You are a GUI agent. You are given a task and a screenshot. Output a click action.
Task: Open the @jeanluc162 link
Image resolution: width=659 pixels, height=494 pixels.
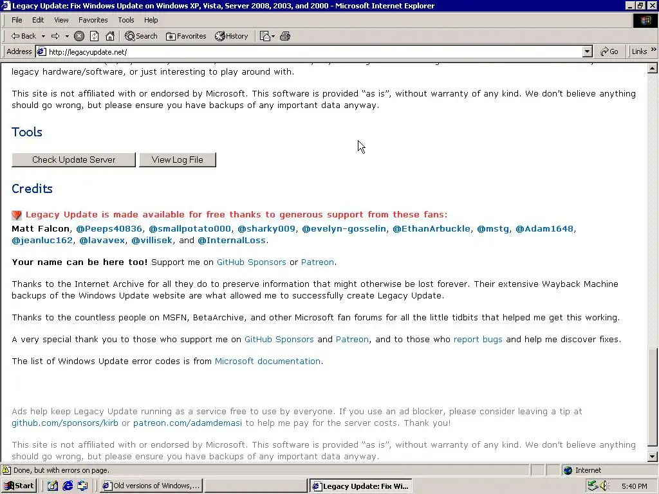click(42, 241)
